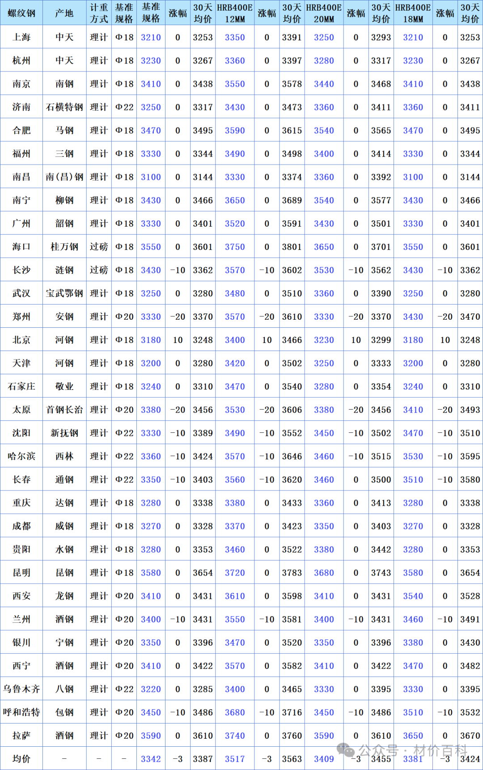Select the 乌鲁木齐 city cell
Viewport: 483px width, 770px height.
21,689
